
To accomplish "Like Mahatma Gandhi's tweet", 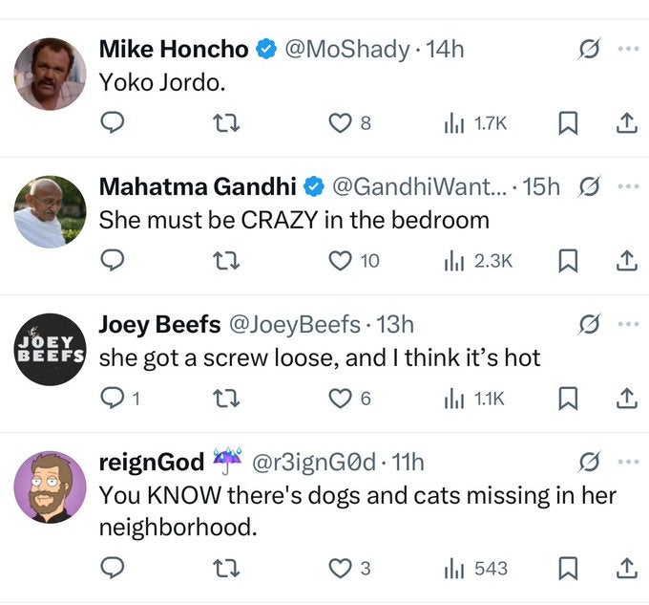I will [340, 260].
